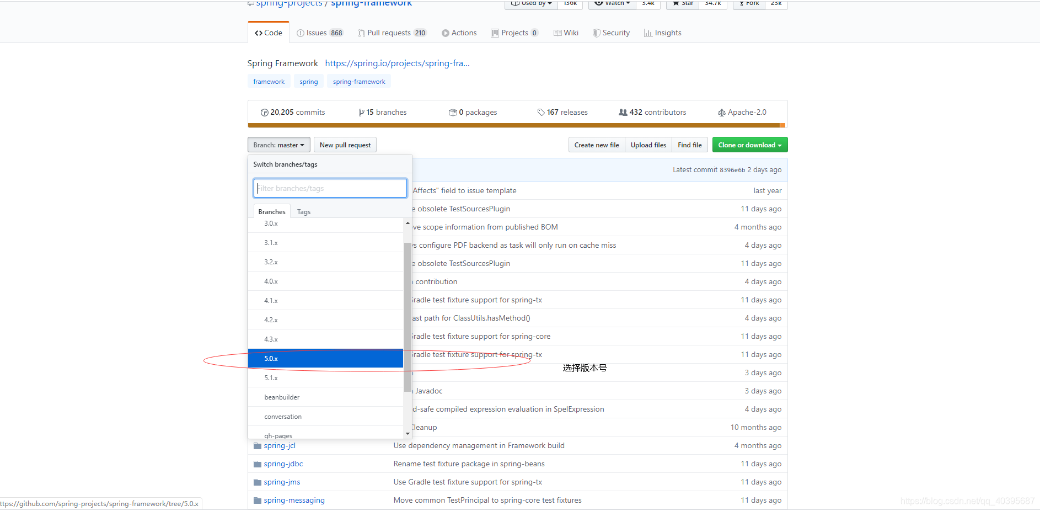View the 15 branches list
The image size is (1040, 511).
pos(383,112)
